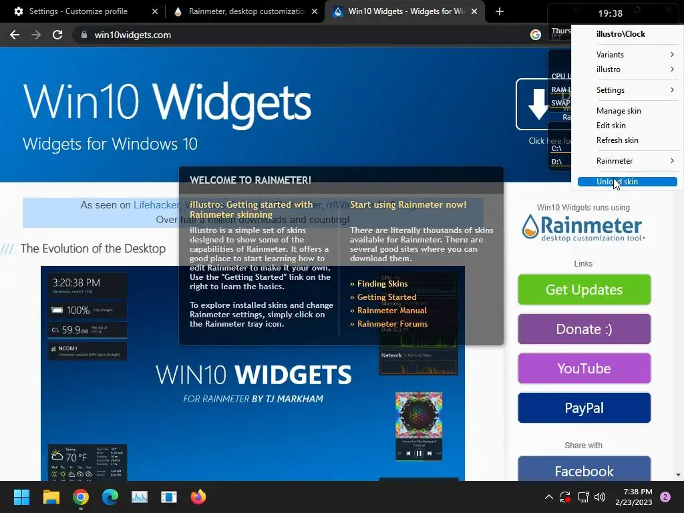The height and width of the screenshot is (513, 684).
Task: Click the sync tray icon with red dot
Action: click(x=565, y=497)
